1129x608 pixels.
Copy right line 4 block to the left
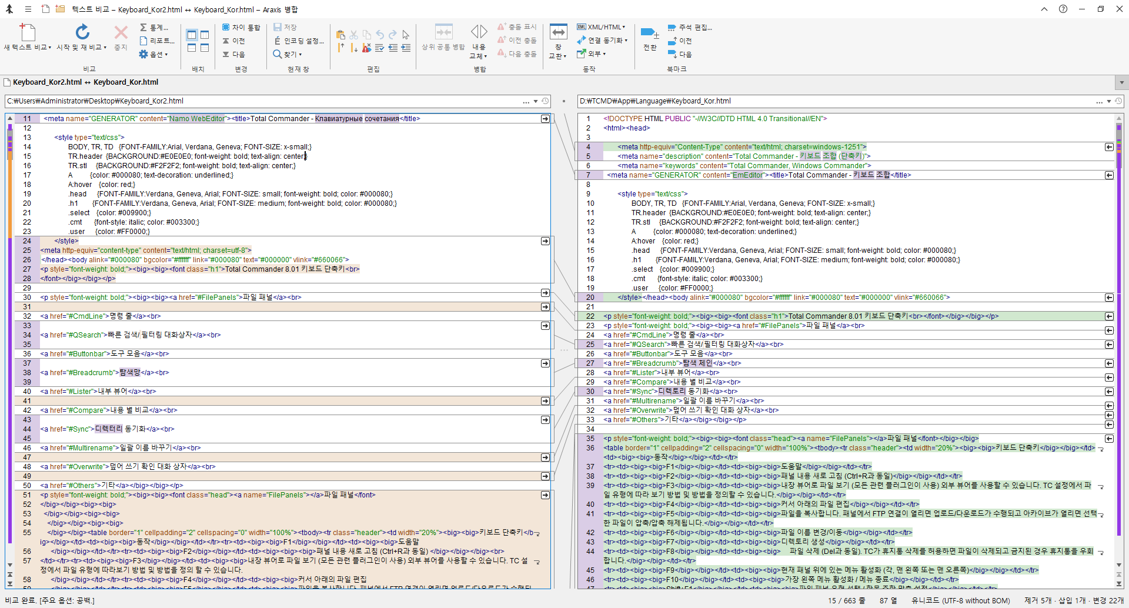(1109, 147)
